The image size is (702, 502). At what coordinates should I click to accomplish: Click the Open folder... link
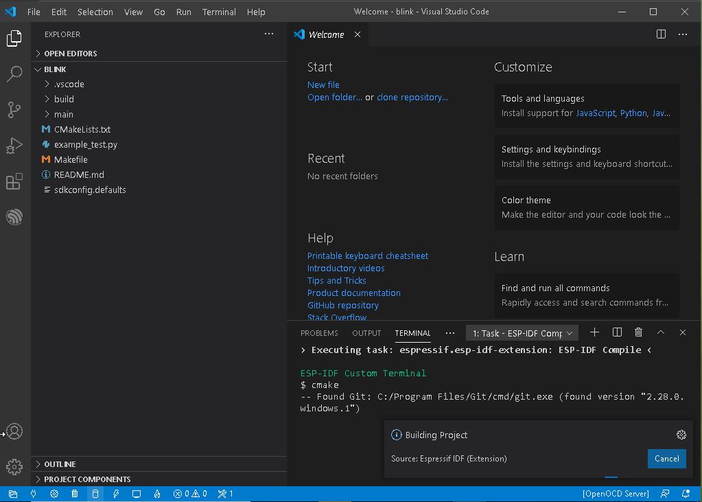(x=334, y=98)
